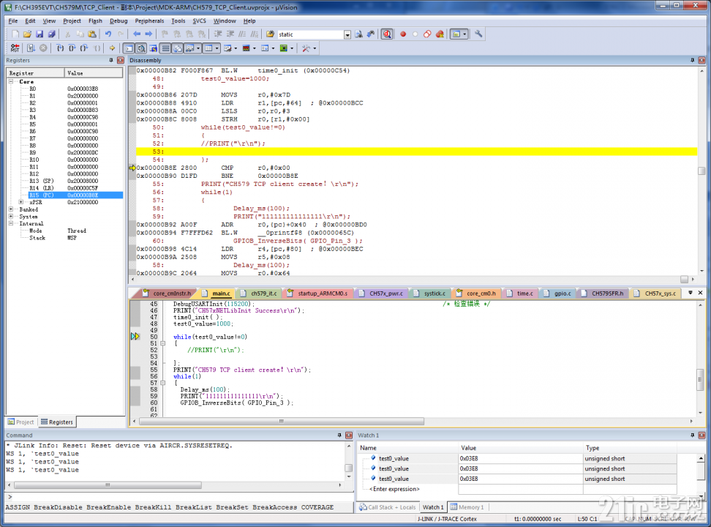Click the Stop execution icon
Viewport: 711px width, 527px height.
pyautogui.click(x=43, y=48)
